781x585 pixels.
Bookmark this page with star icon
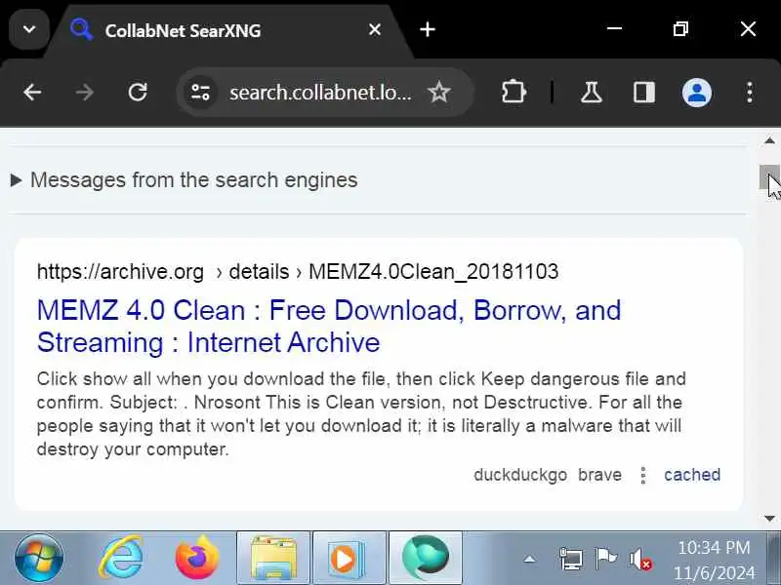pyautogui.click(x=438, y=93)
